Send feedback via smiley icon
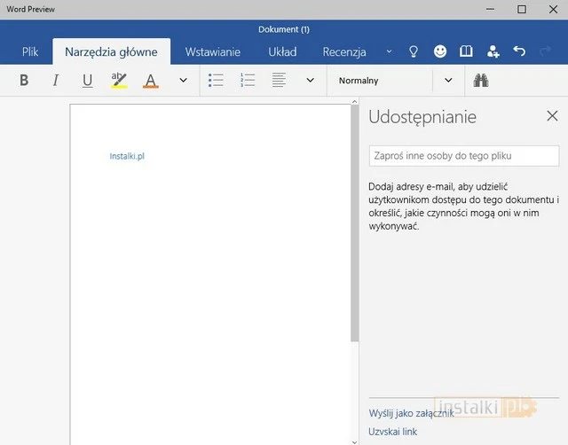This screenshot has height=445, width=568. 440,51
